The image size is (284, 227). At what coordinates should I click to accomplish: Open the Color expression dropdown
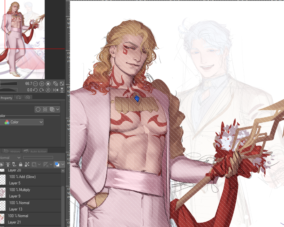point(21,122)
